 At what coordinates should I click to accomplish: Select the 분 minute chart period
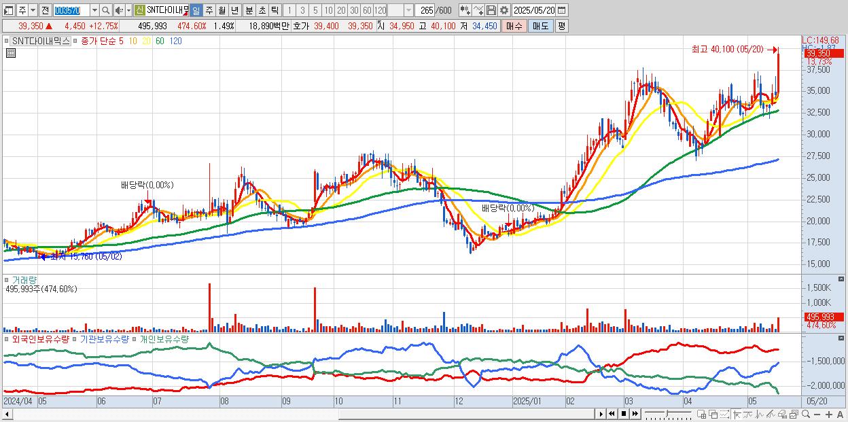(249, 10)
